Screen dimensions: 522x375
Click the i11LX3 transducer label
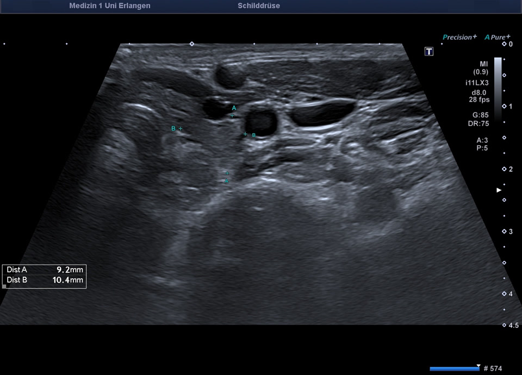477,83
